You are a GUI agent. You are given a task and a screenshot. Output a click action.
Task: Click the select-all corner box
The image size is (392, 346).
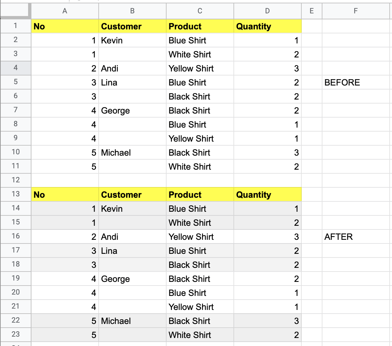pos(15,11)
